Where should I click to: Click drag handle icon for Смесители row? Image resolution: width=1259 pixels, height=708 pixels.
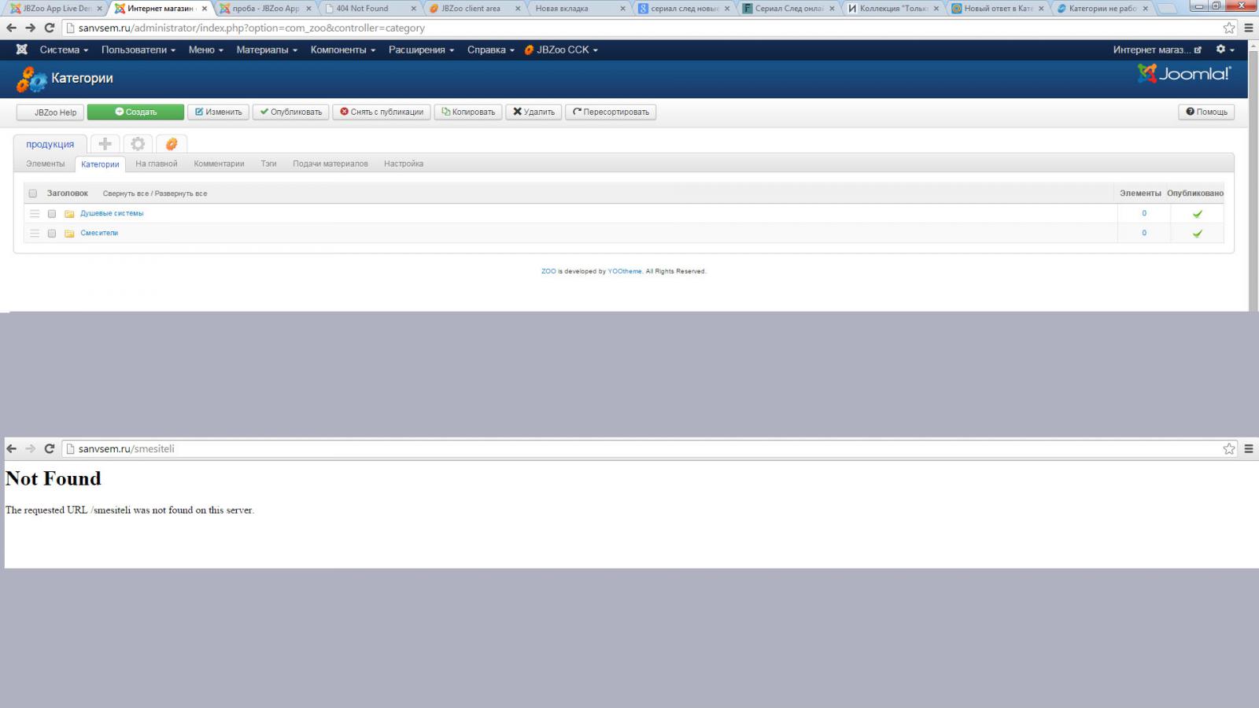[x=35, y=234]
